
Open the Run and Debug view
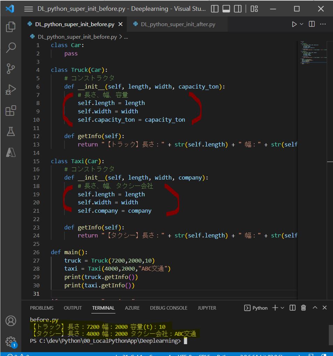[x=11, y=90]
